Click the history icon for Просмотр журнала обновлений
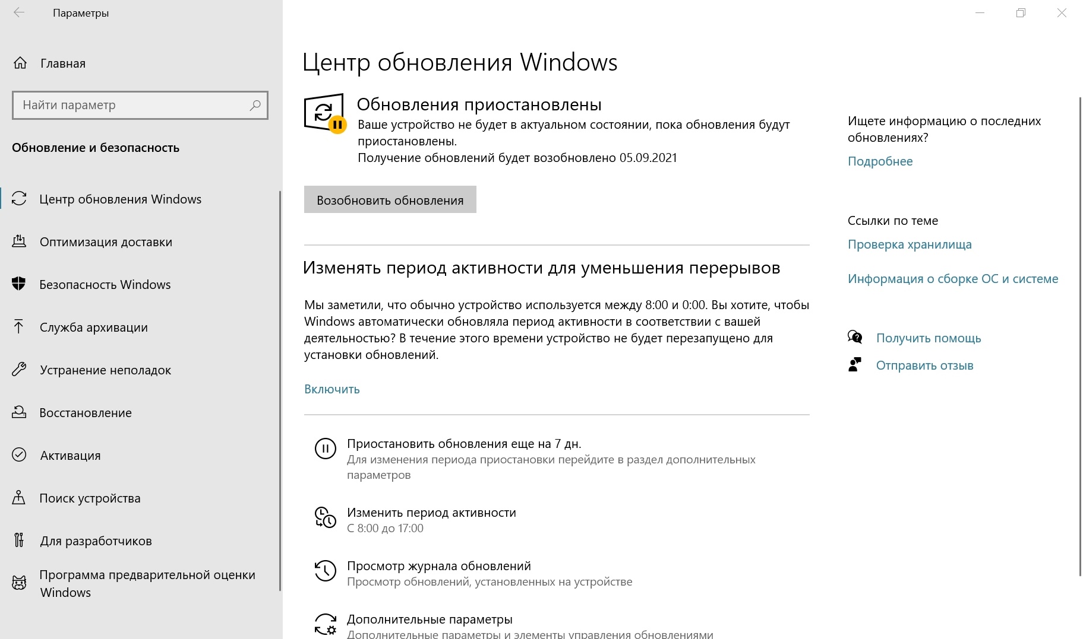 click(x=325, y=571)
